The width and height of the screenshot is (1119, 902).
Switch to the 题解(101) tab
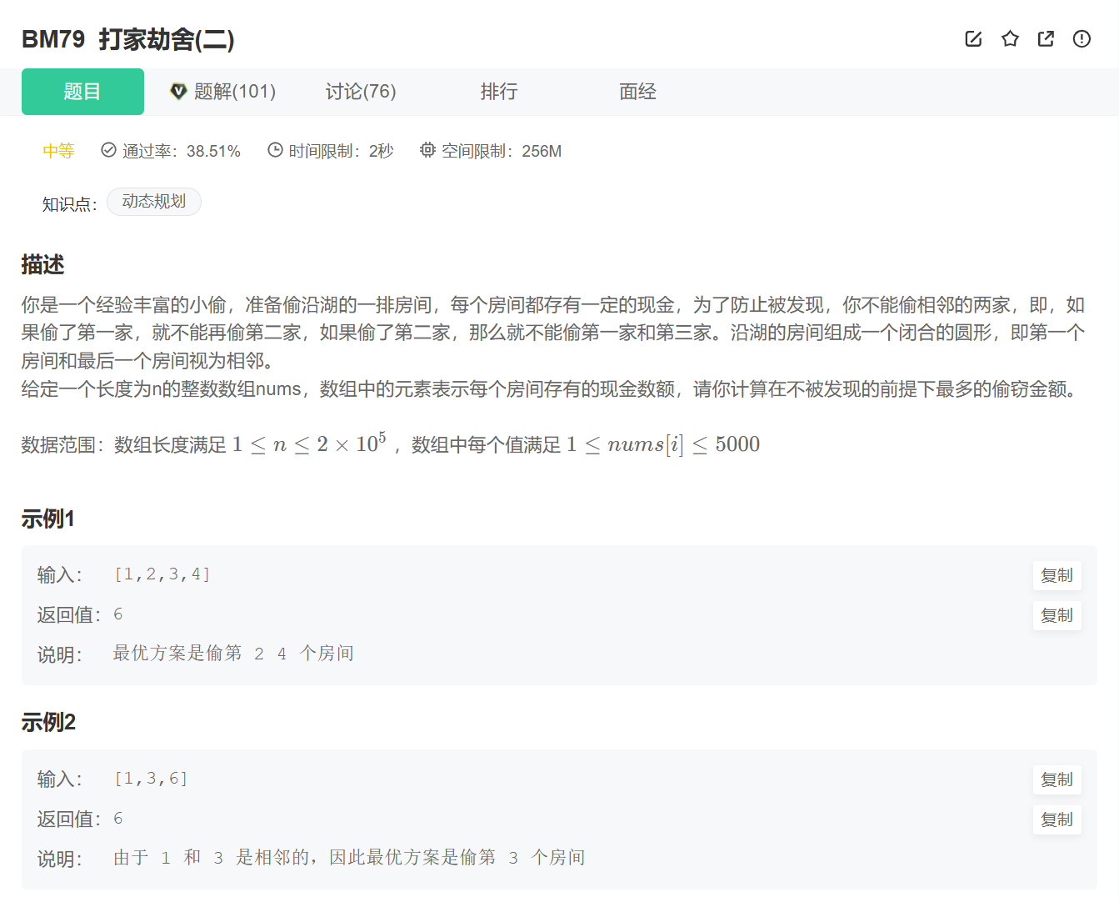(223, 92)
